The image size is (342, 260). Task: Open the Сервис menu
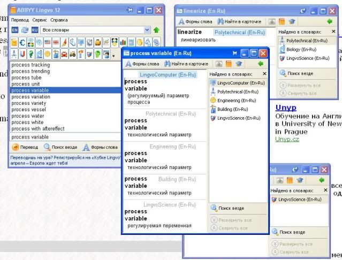click(40, 20)
